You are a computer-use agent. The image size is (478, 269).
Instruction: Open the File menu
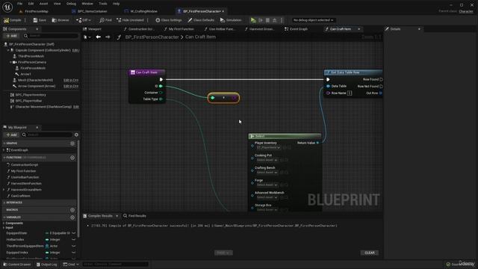[x=20, y=4]
